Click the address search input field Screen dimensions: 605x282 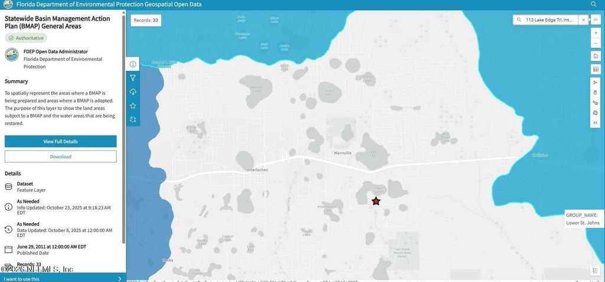549,19
